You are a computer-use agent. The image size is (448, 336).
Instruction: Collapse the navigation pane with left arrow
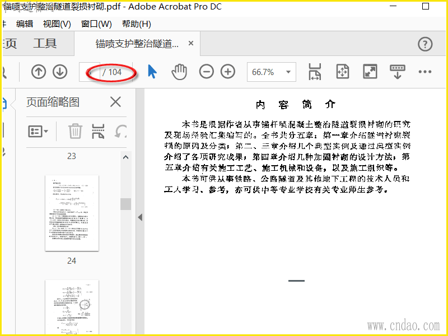pos(140,217)
